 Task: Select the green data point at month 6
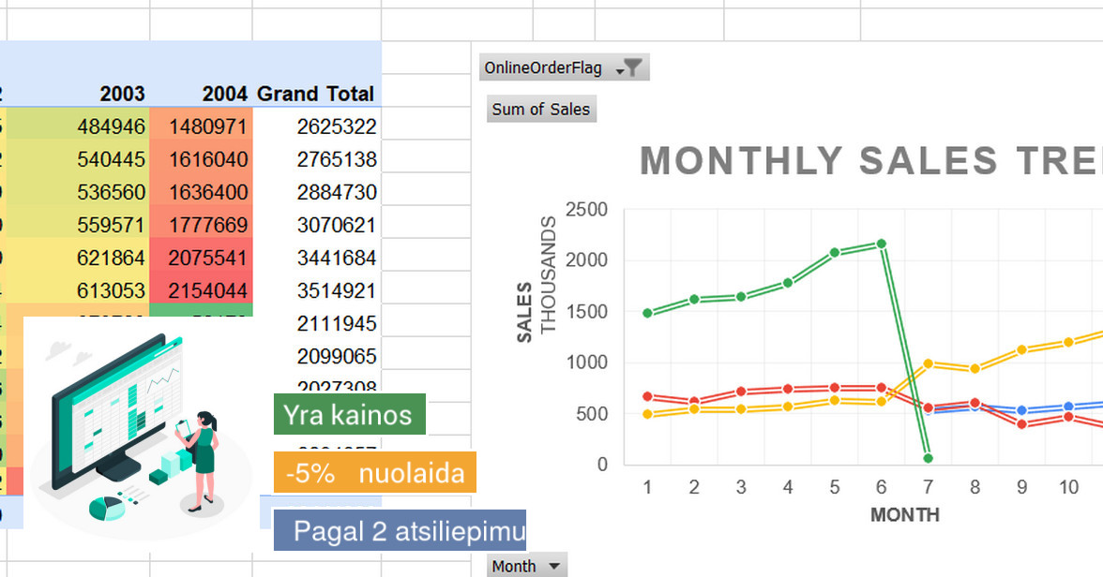point(879,242)
